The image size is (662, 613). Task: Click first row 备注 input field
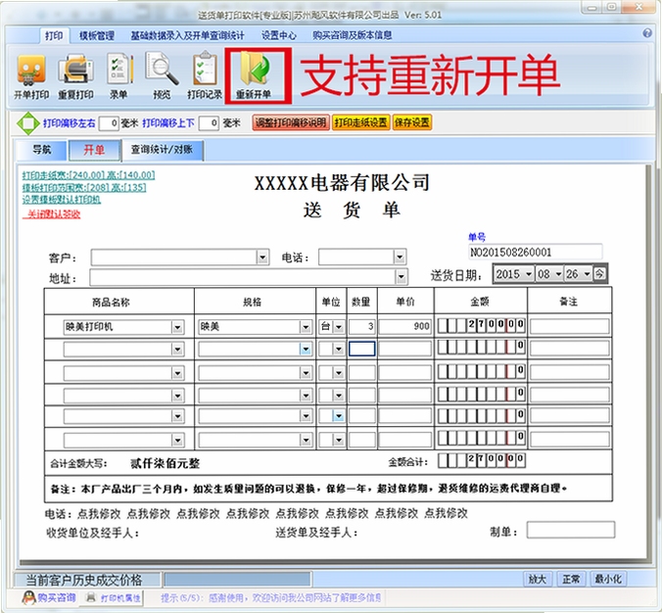click(570, 327)
